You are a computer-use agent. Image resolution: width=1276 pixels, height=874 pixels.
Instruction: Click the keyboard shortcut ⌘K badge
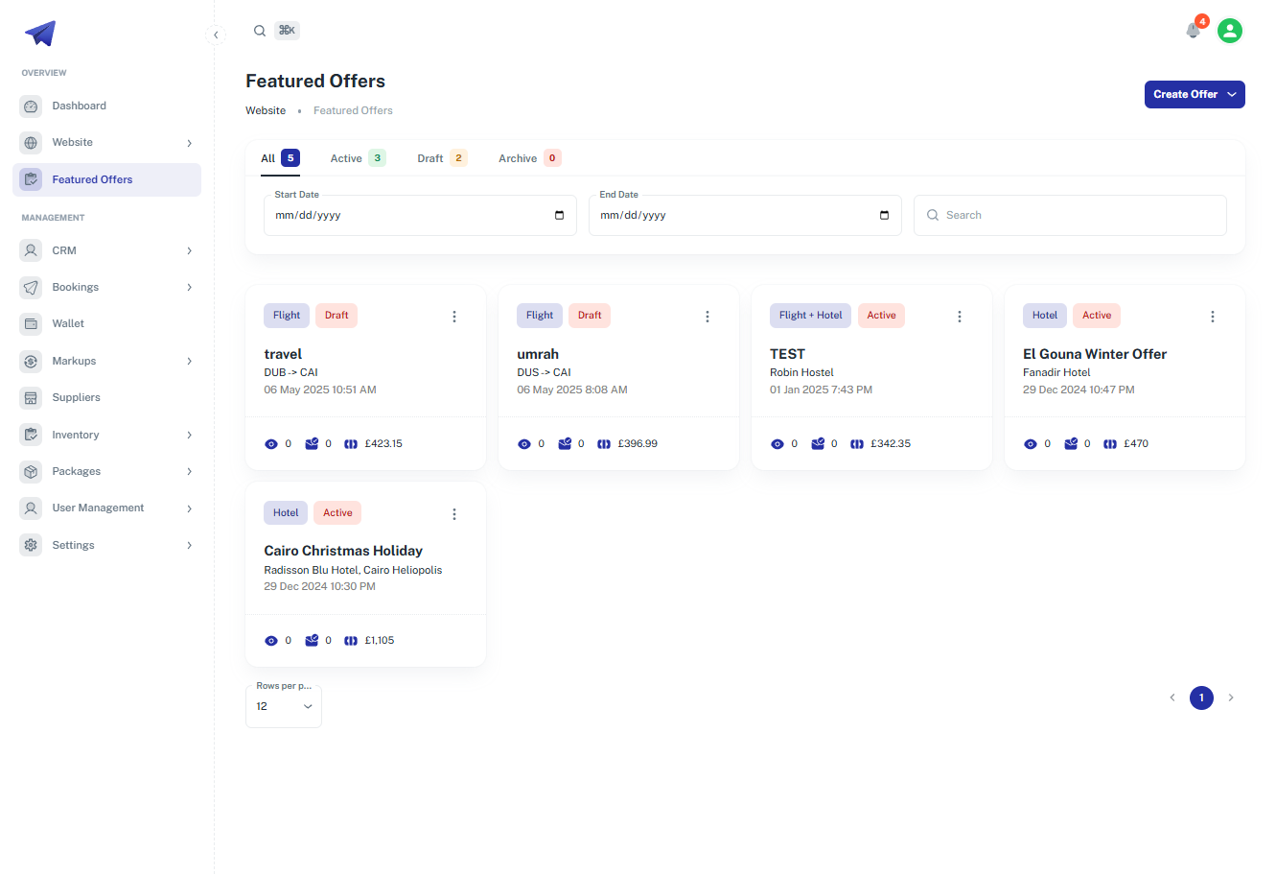tap(287, 31)
